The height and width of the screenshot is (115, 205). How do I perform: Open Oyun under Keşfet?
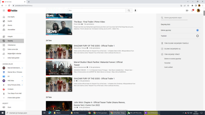(x=12, y=107)
